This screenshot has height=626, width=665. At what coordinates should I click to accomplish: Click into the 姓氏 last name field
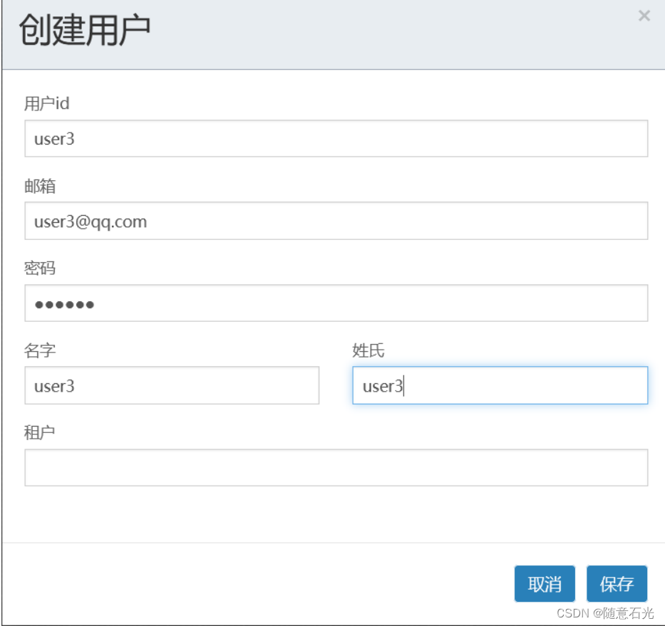(x=500, y=385)
